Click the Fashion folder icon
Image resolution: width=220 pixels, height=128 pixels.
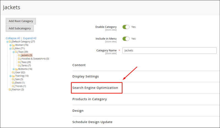(x=10, y=90)
